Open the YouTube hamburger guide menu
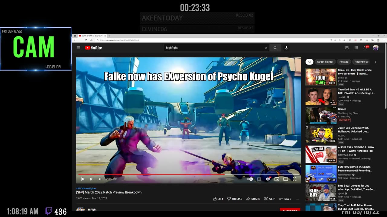Screen dimensions: 387x217 tap(78, 48)
